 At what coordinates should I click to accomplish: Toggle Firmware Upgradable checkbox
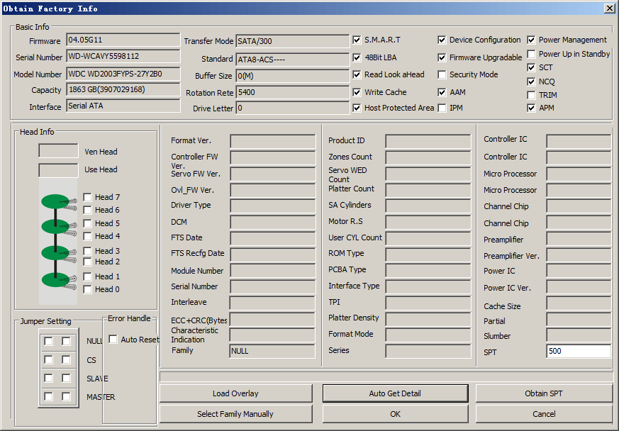[x=442, y=57]
